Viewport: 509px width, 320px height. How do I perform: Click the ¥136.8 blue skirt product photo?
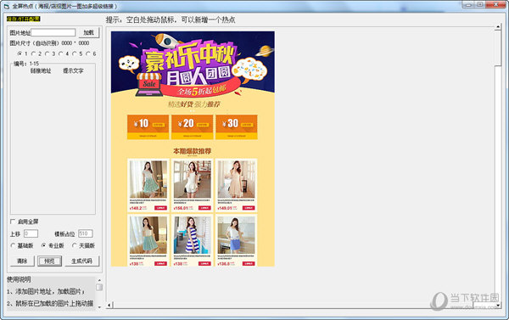click(237, 235)
